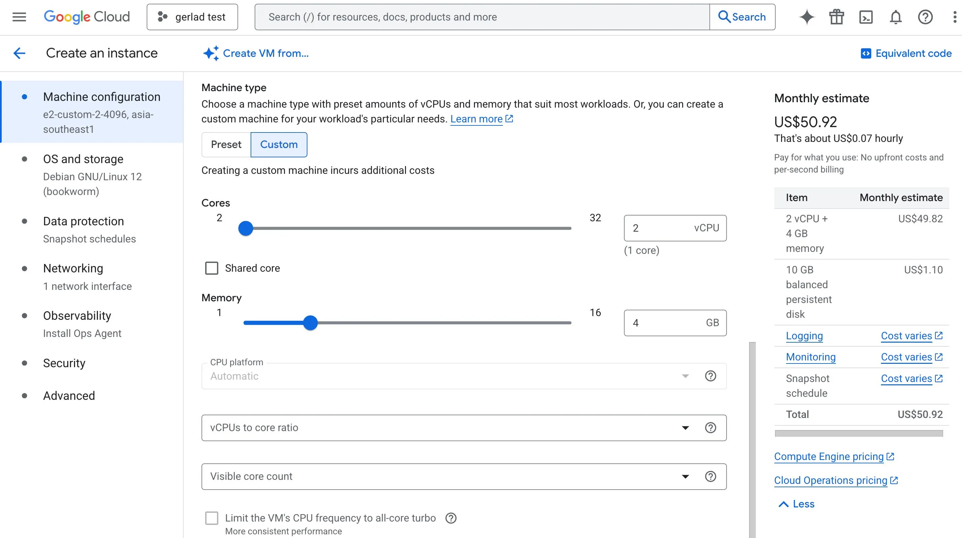The width and height of the screenshot is (962, 538).
Task: Click the US$50.92 monthly estimate heading
Action: [x=806, y=122]
